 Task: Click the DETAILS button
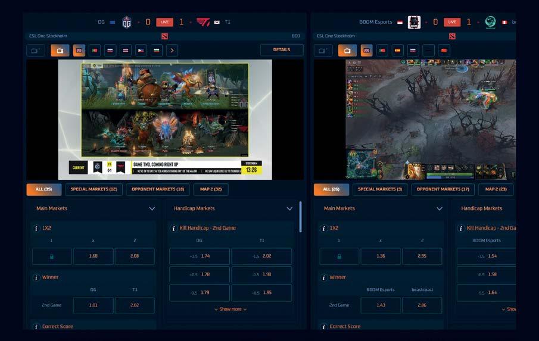(x=282, y=50)
